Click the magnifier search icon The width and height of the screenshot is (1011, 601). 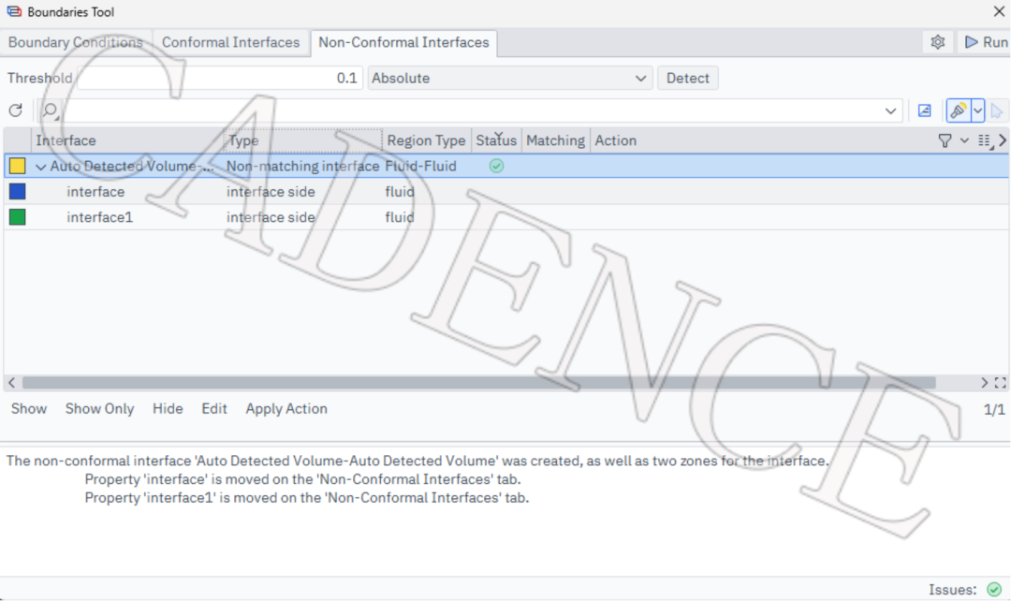(51, 110)
